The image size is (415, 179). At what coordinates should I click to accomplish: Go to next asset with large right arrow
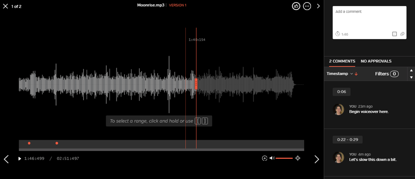(317, 159)
